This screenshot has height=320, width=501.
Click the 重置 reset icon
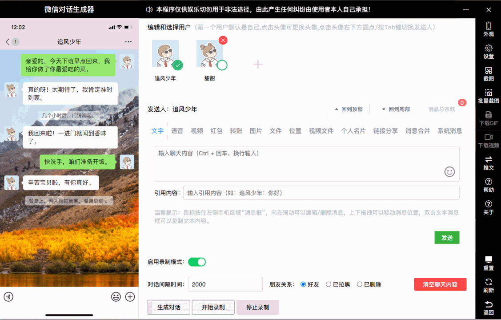[488, 259]
